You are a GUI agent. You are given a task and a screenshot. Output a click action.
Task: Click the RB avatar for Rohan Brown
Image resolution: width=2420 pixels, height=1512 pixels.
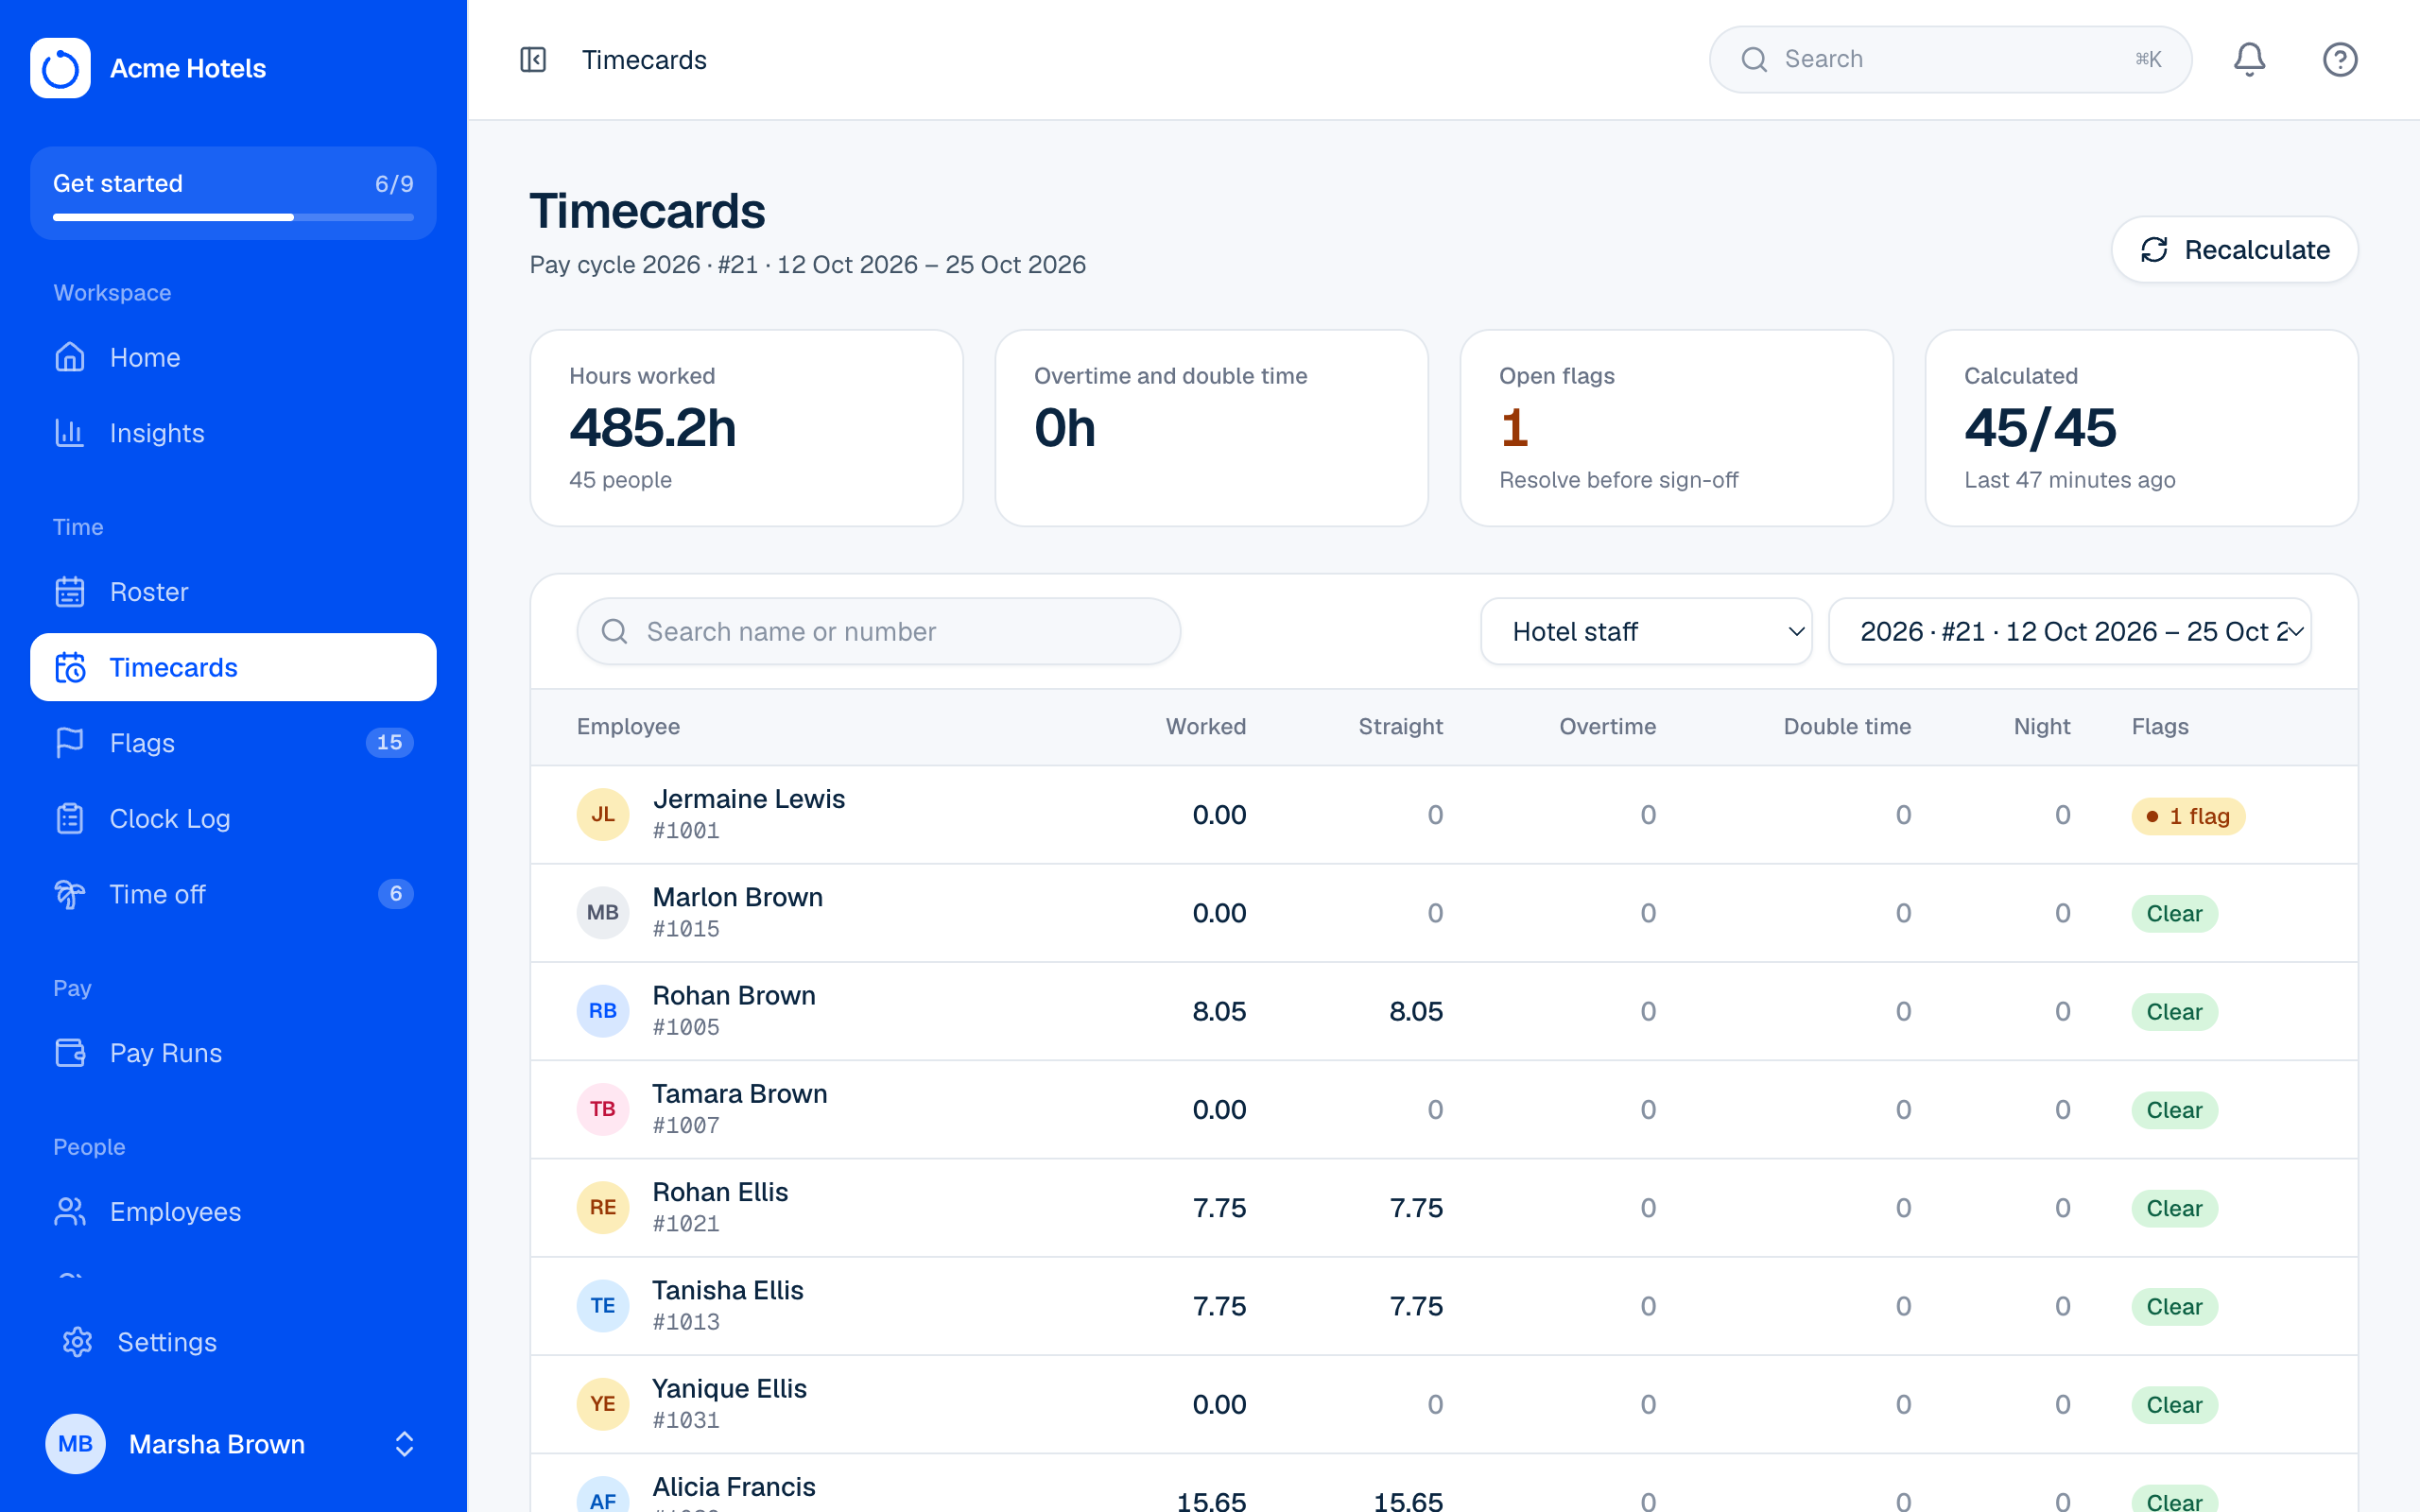click(x=603, y=1011)
